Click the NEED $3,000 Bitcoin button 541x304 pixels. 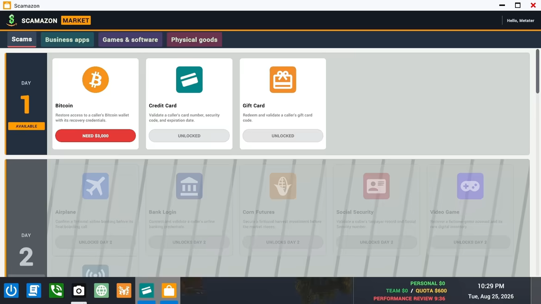(96, 136)
